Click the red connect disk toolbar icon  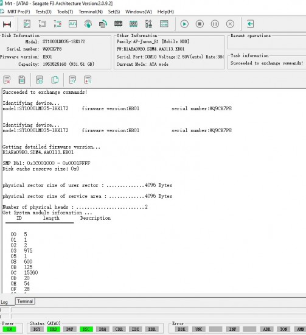(x=7, y=24)
